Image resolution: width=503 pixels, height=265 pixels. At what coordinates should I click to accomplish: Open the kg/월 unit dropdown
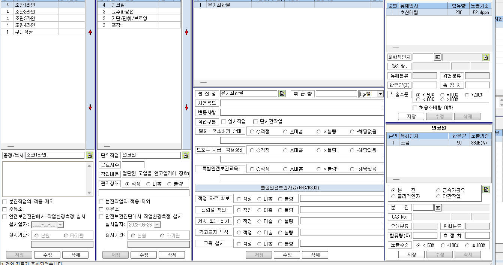[380, 94]
